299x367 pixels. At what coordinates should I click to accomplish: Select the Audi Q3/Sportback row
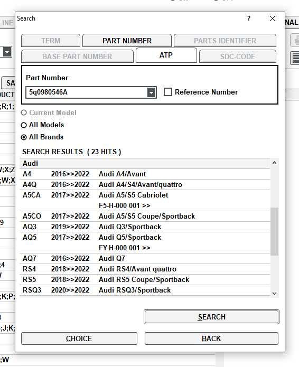145,227
